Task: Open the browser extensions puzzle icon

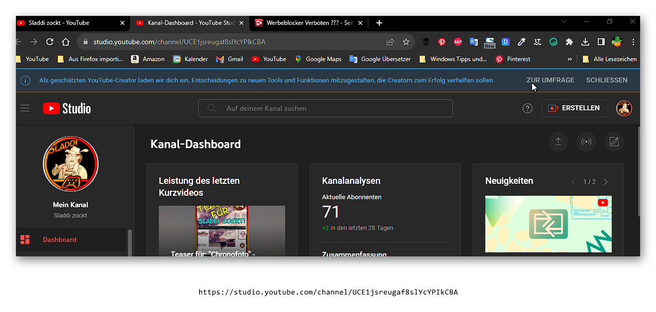Action: pyautogui.click(x=569, y=42)
